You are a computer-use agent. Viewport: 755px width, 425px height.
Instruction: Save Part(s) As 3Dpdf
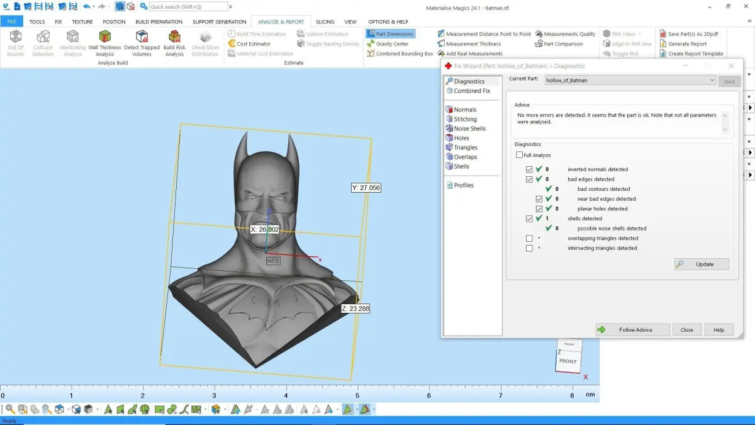coord(688,34)
